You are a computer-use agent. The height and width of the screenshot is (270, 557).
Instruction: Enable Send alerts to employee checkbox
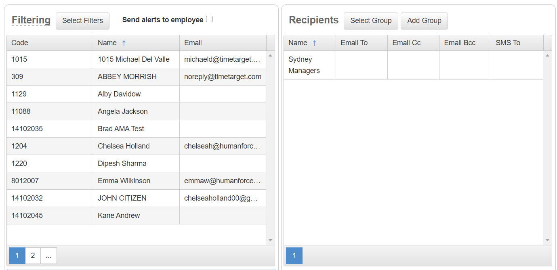point(209,19)
